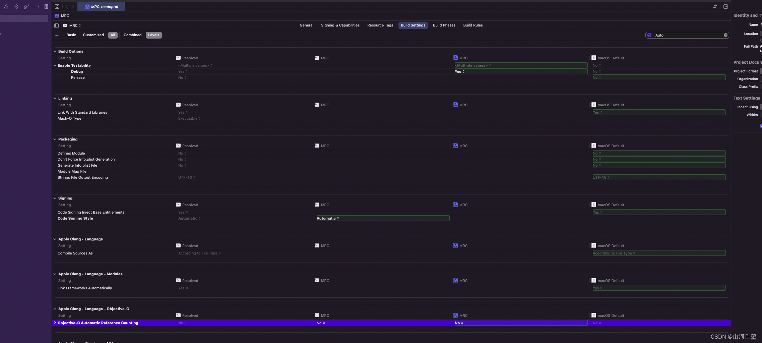Collapse Apple Clang - Language - Modules section
The height and width of the screenshot is (343, 762).
pyautogui.click(x=55, y=274)
